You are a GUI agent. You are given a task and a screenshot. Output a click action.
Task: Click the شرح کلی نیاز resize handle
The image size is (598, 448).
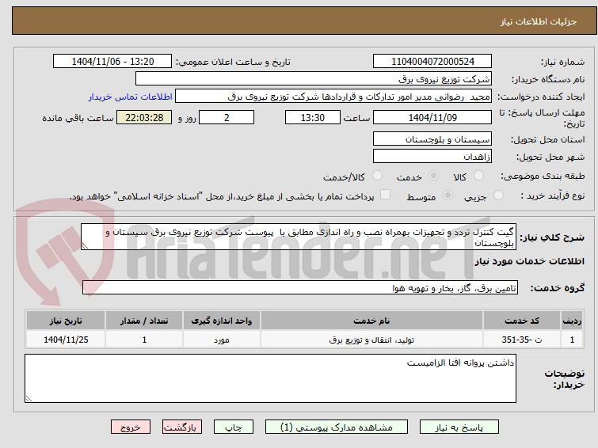85,246
